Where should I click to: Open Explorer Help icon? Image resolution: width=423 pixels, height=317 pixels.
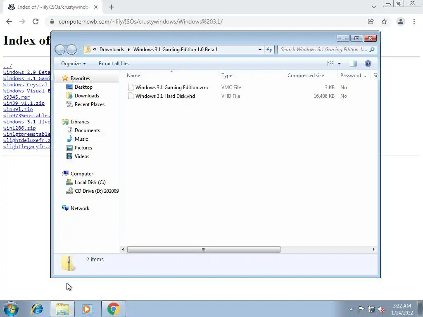(x=368, y=63)
